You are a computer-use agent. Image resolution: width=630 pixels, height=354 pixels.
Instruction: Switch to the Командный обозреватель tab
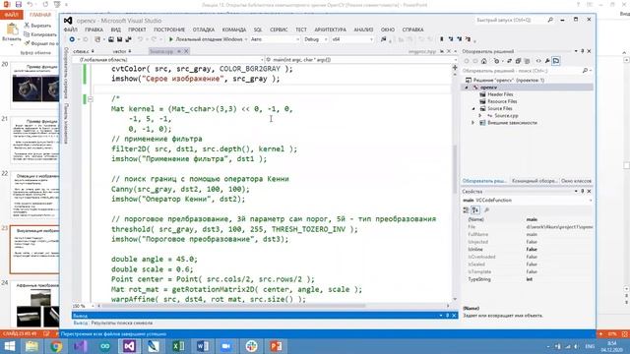point(535,181)
